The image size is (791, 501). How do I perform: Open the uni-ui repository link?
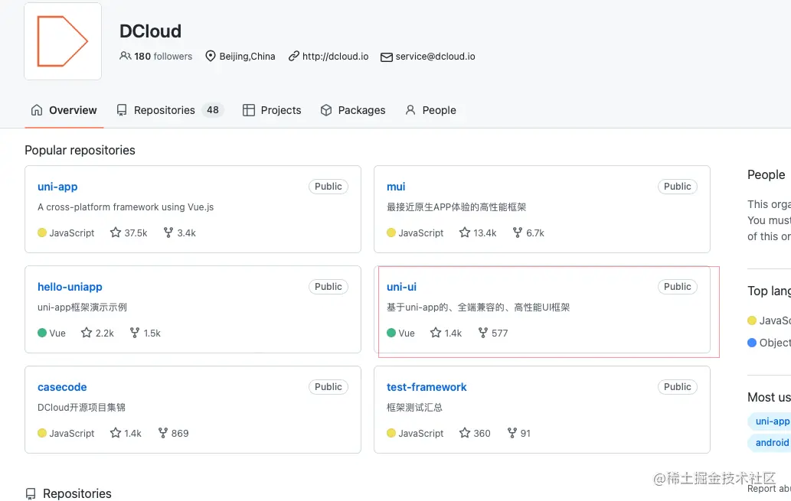tap(401, 287)
